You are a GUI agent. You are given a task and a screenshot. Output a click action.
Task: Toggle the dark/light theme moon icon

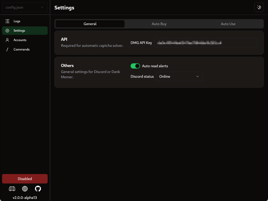coord(259,7)
